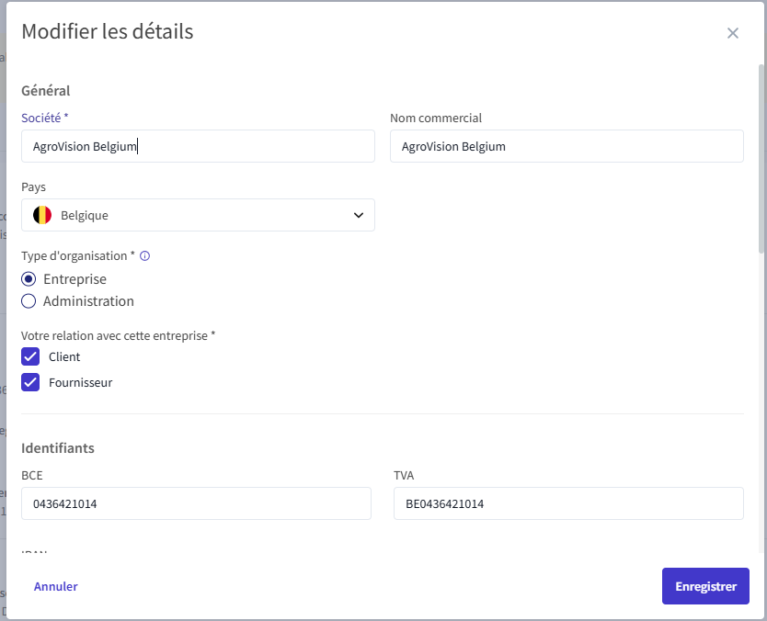Click the Modifier les détails title
The width and height of the screenshot is (767, 621).
tap(108, 32)
